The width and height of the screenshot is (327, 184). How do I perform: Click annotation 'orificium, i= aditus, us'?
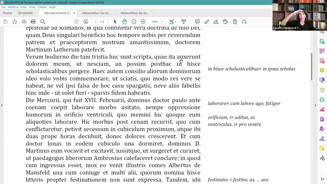point(231,117)
